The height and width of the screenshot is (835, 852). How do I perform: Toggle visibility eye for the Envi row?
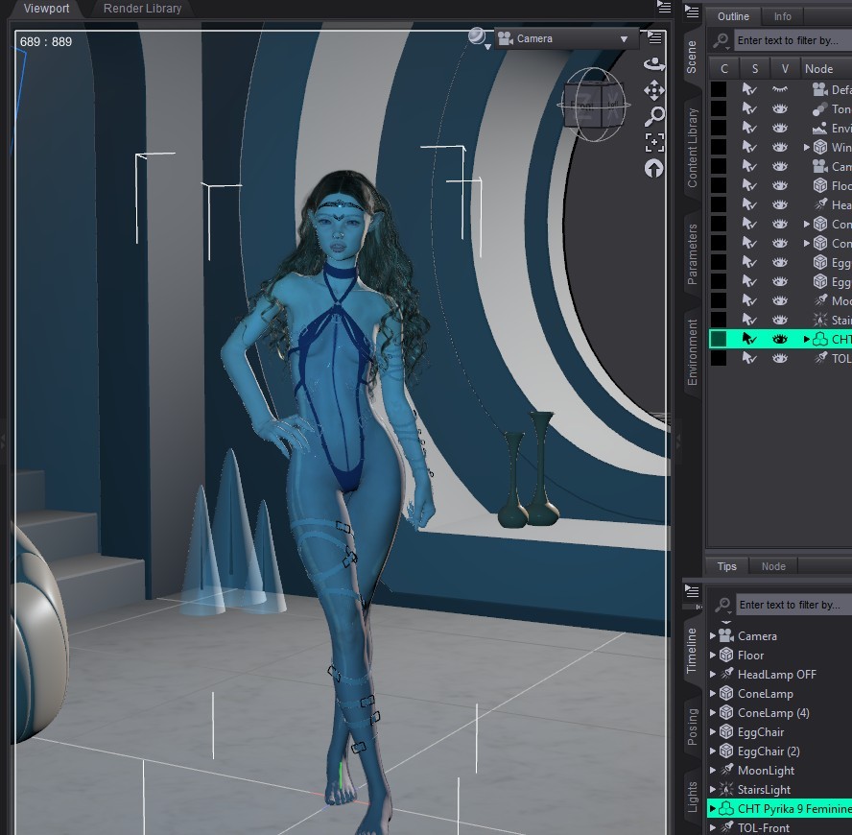click(x=780, y=129)
